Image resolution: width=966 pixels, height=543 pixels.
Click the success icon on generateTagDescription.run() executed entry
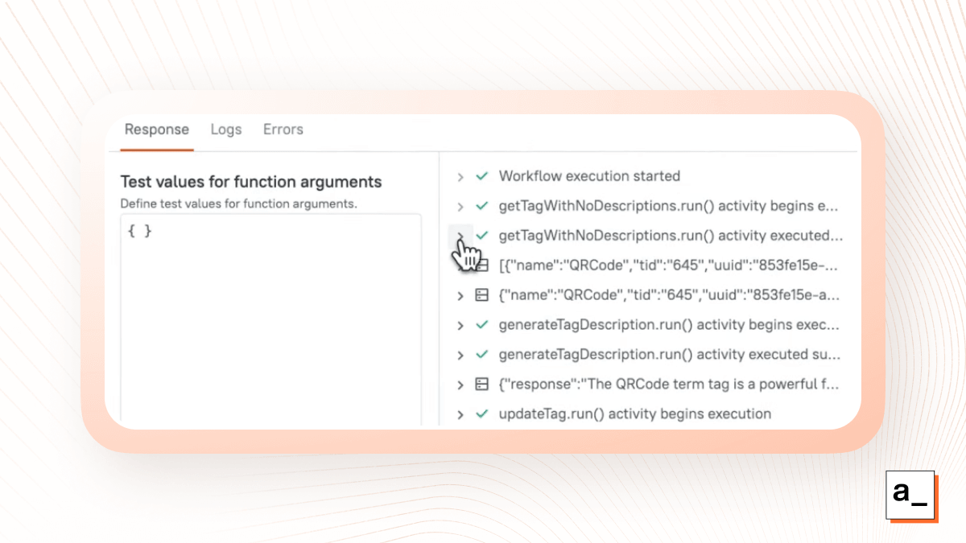pyautogui.click(x=481, y=355)
